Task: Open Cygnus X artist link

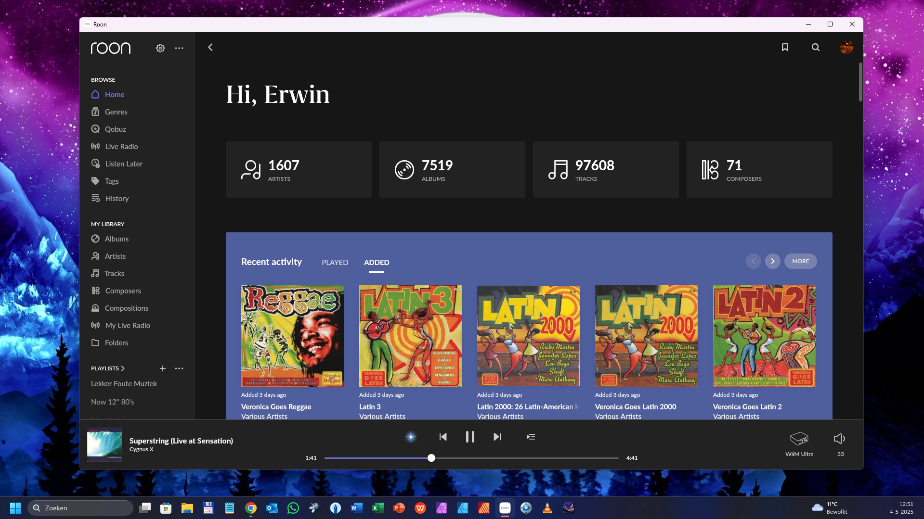Action: click(141, 449)
